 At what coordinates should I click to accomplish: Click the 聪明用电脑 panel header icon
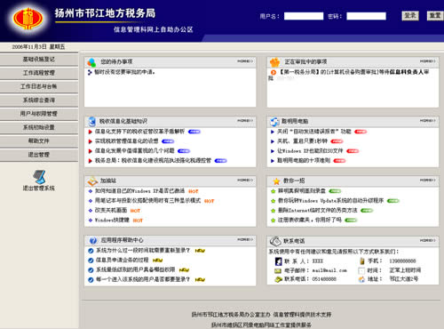coord(274,122)
